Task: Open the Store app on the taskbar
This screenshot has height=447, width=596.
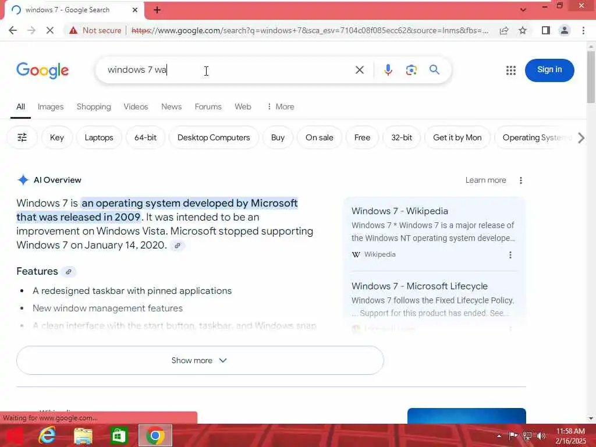Action: coord(119,435)
